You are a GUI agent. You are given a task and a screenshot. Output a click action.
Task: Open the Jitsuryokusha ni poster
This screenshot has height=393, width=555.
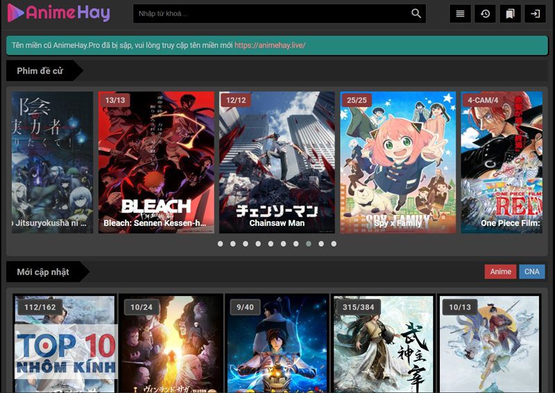click(x=53, y=162)
